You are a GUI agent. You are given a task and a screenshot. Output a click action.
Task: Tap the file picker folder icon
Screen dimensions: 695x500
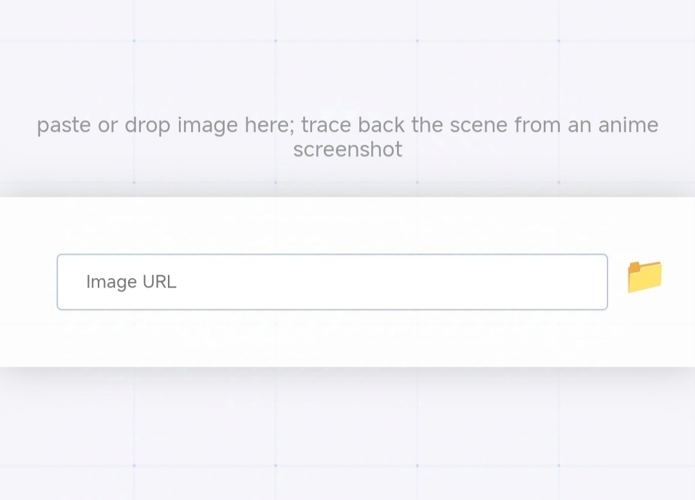click(x=644, y=277)
